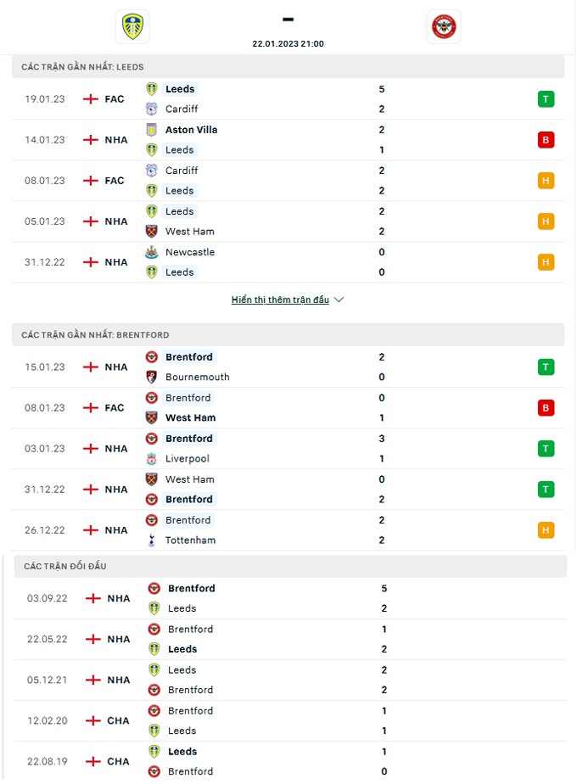577x784 pixels.
Task: Click the green T result badge for Leeds vs Cardiff
Action: 546,99
